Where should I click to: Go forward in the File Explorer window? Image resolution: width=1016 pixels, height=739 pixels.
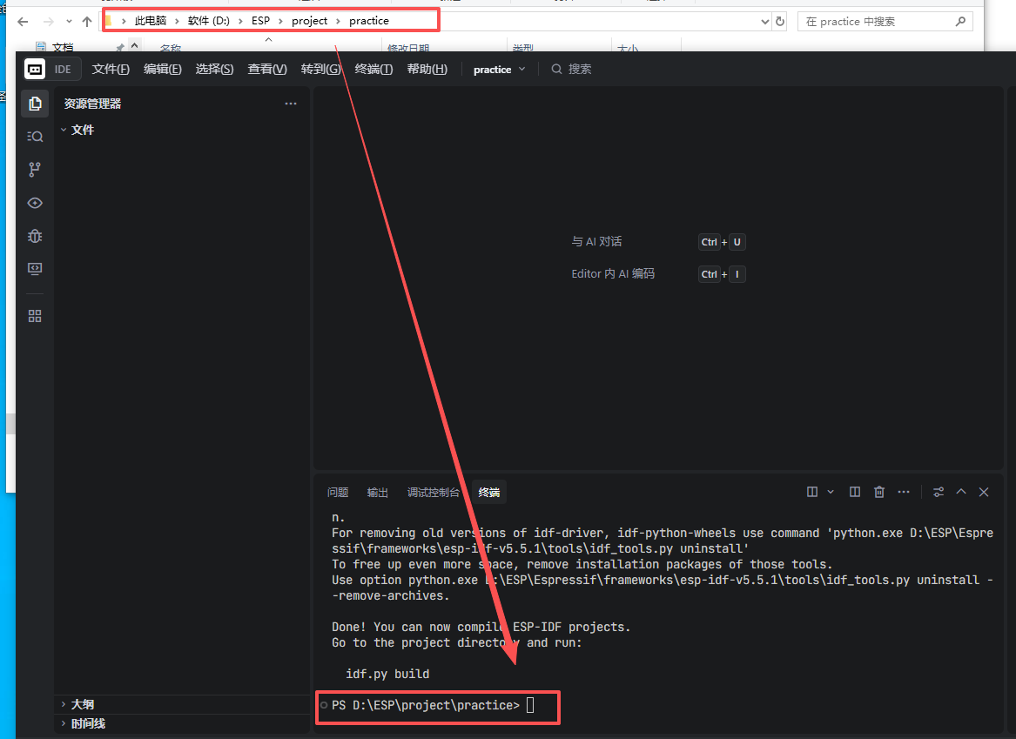[x=49, y=22]
